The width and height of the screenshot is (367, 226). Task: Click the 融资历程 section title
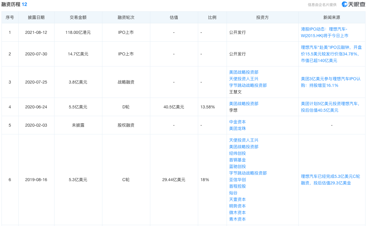pos(11,4)
